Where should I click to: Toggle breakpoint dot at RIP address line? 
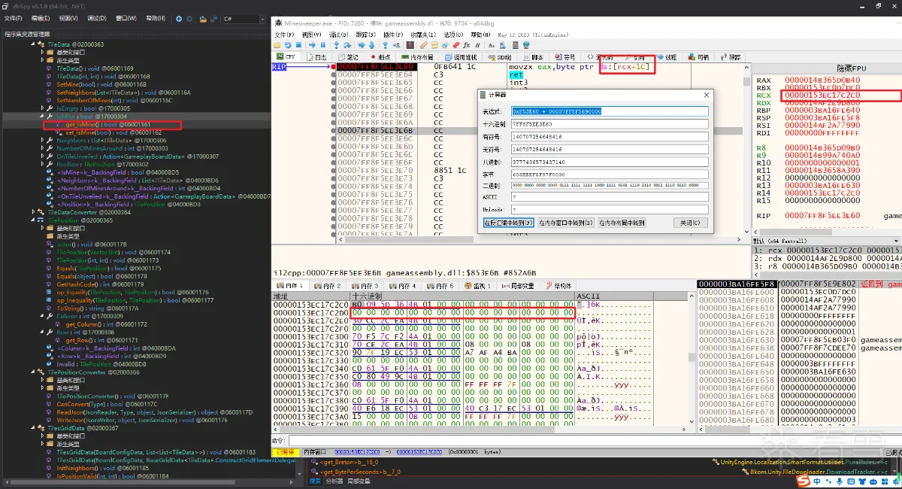(331, 67)
